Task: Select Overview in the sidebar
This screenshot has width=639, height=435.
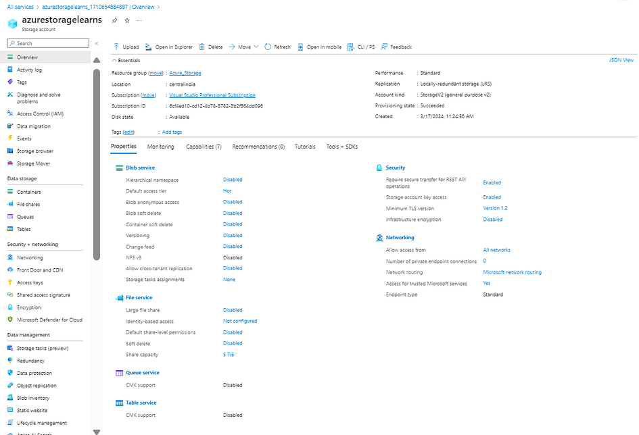Action: pos(45,57)
